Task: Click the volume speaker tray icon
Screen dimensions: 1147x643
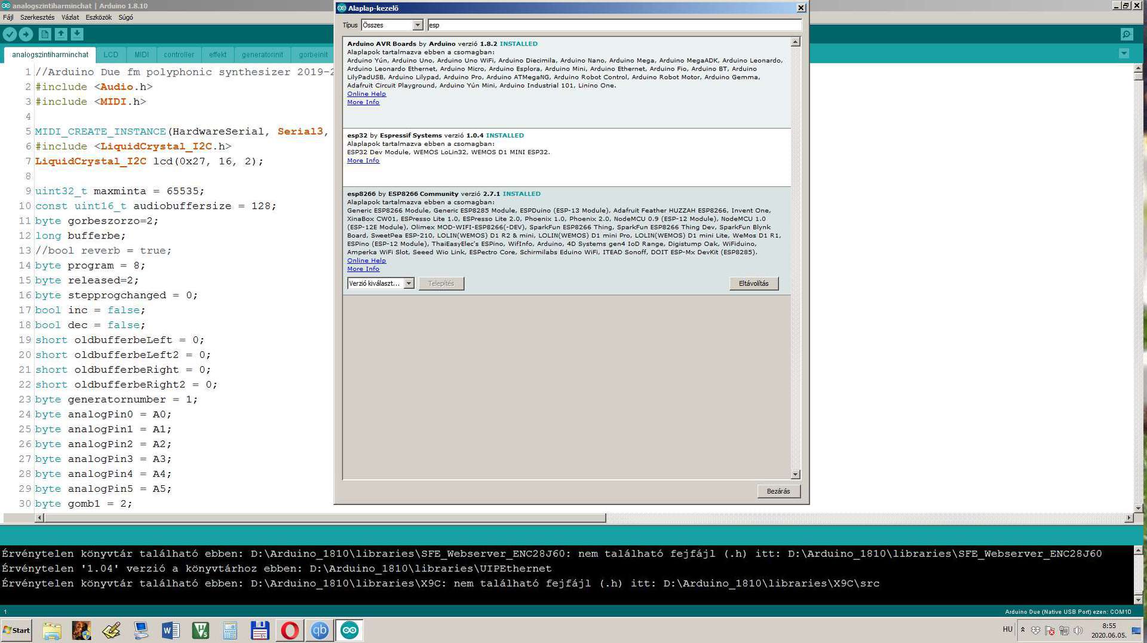Action: pos(1078,630)
